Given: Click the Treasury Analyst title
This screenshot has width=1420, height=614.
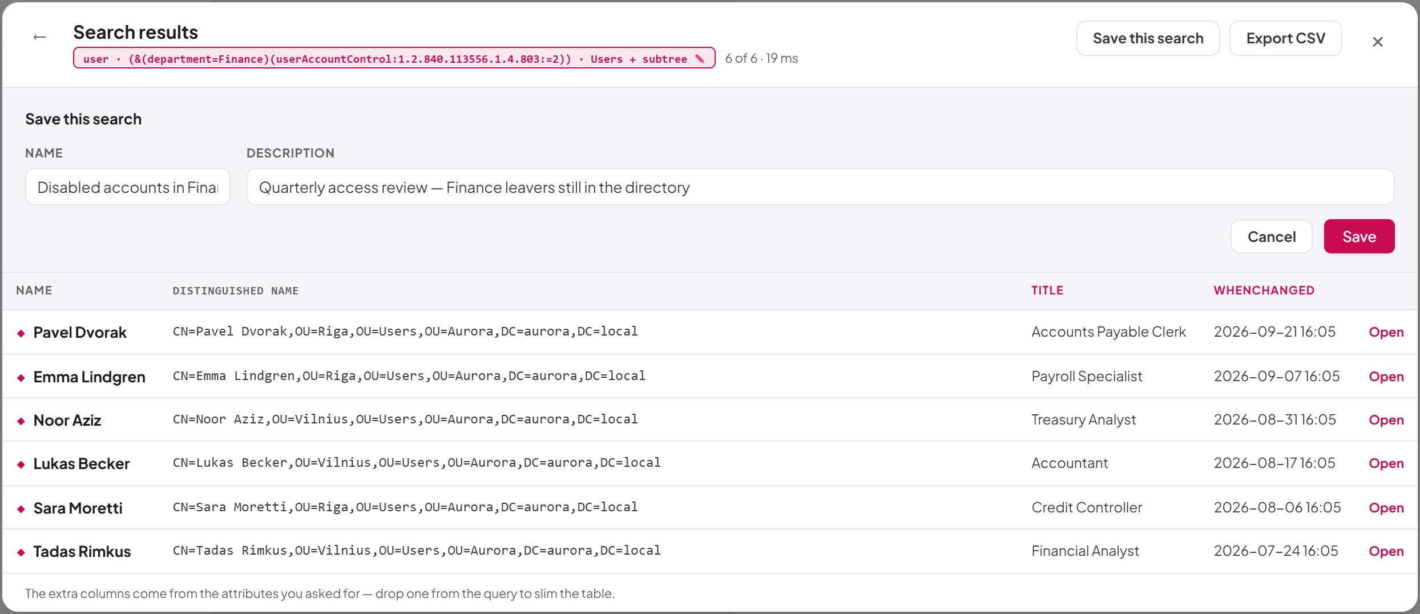Looking at the screenshot, I should 1083,420.
